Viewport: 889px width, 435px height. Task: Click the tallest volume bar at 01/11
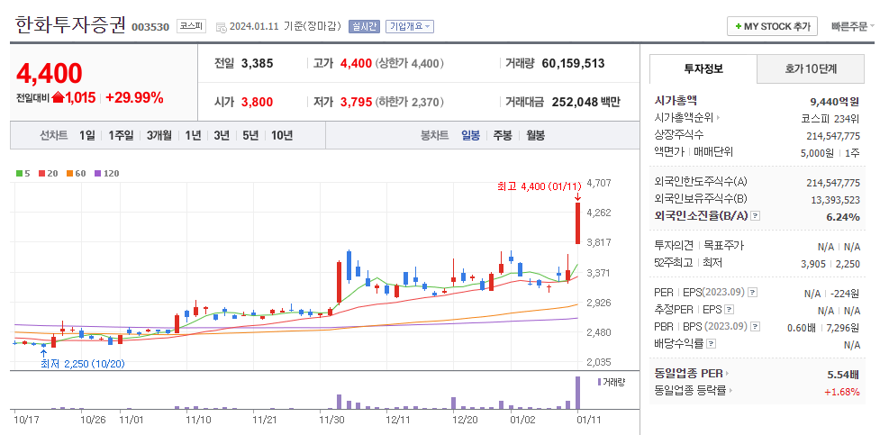(x=577, y=393)
